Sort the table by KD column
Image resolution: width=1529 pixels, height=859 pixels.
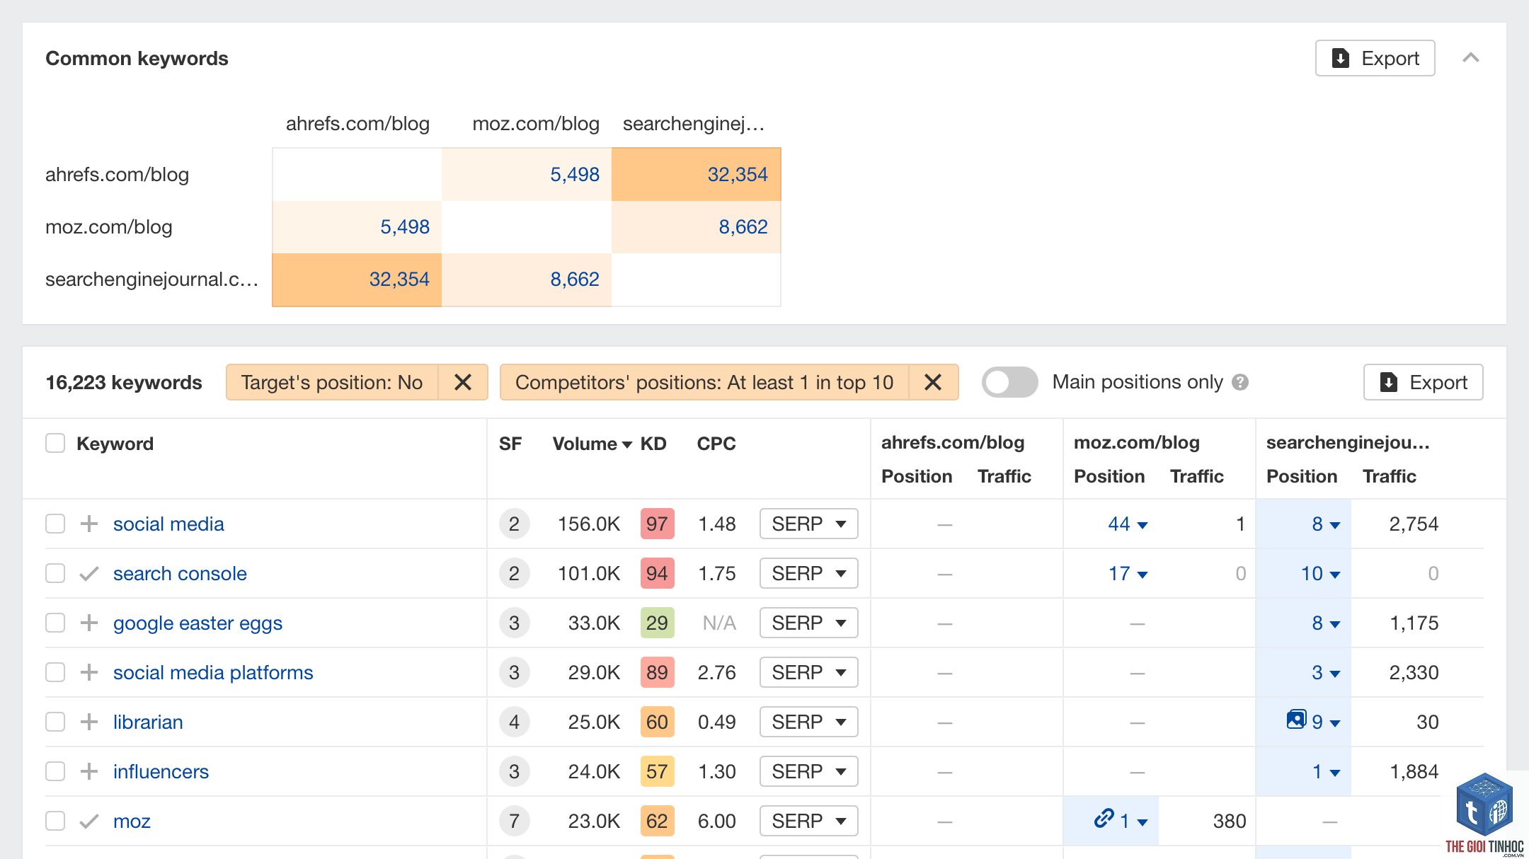pyautogui.click(x=653, y=444)
